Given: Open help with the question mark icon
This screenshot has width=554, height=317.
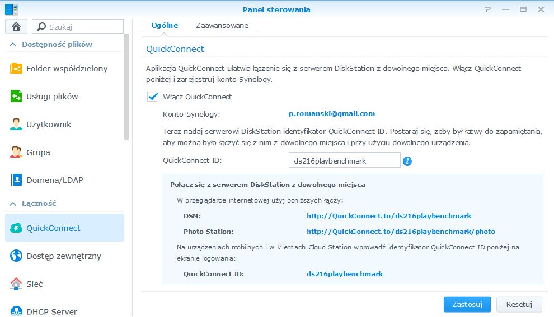Looking at the screenshot, I should pyautogui.click(x=487, y=9).
